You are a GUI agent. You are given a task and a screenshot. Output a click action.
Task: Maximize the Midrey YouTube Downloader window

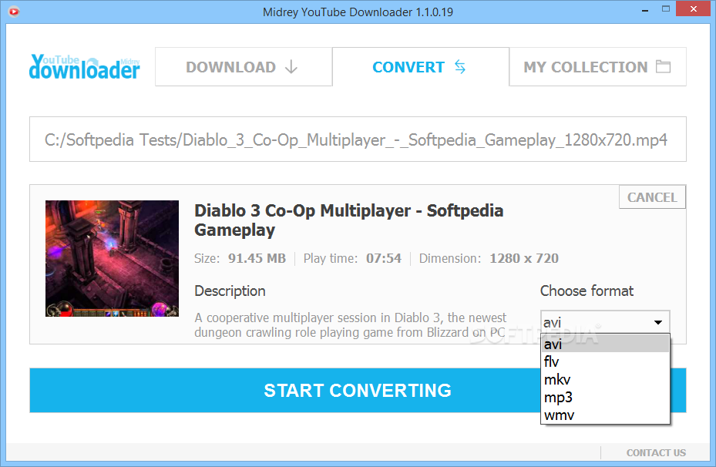666,9
